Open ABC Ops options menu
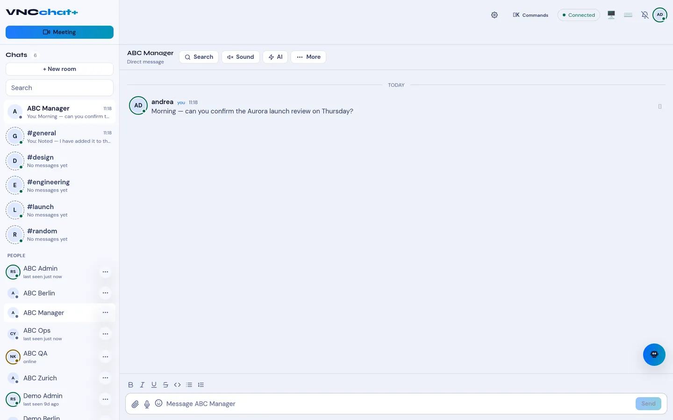Image resolution: width=673 pixels, height=420 pixels. point(105,334)
